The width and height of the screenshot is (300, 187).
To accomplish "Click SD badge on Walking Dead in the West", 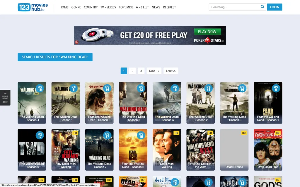I will [210, 133].
